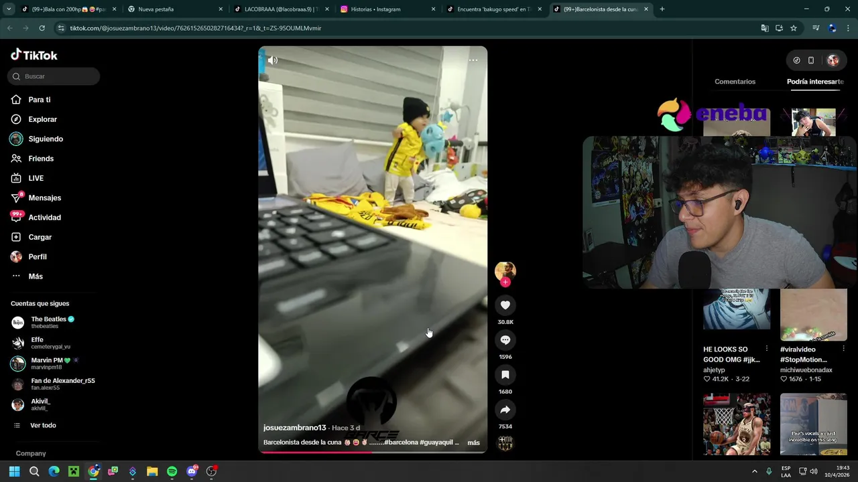Open the Akivil_ followed account
The width and height of the screenshot is (858, 482).
tap(31, 404)
